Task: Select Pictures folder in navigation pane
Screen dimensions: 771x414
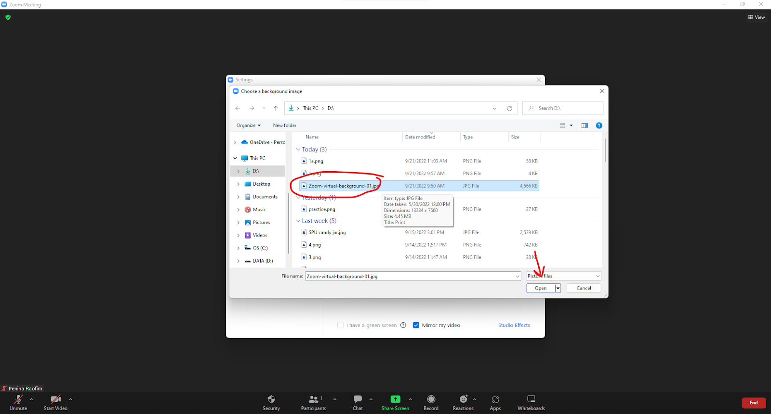Action: click(257, 222)
